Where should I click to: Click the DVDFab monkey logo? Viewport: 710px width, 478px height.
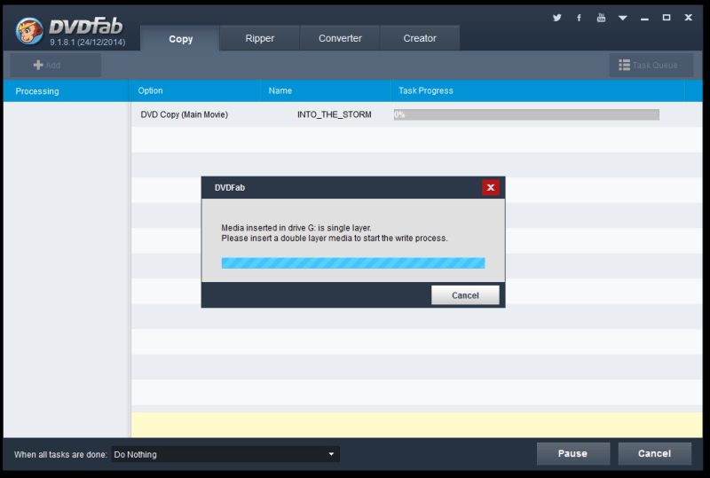tap(29, 31)
